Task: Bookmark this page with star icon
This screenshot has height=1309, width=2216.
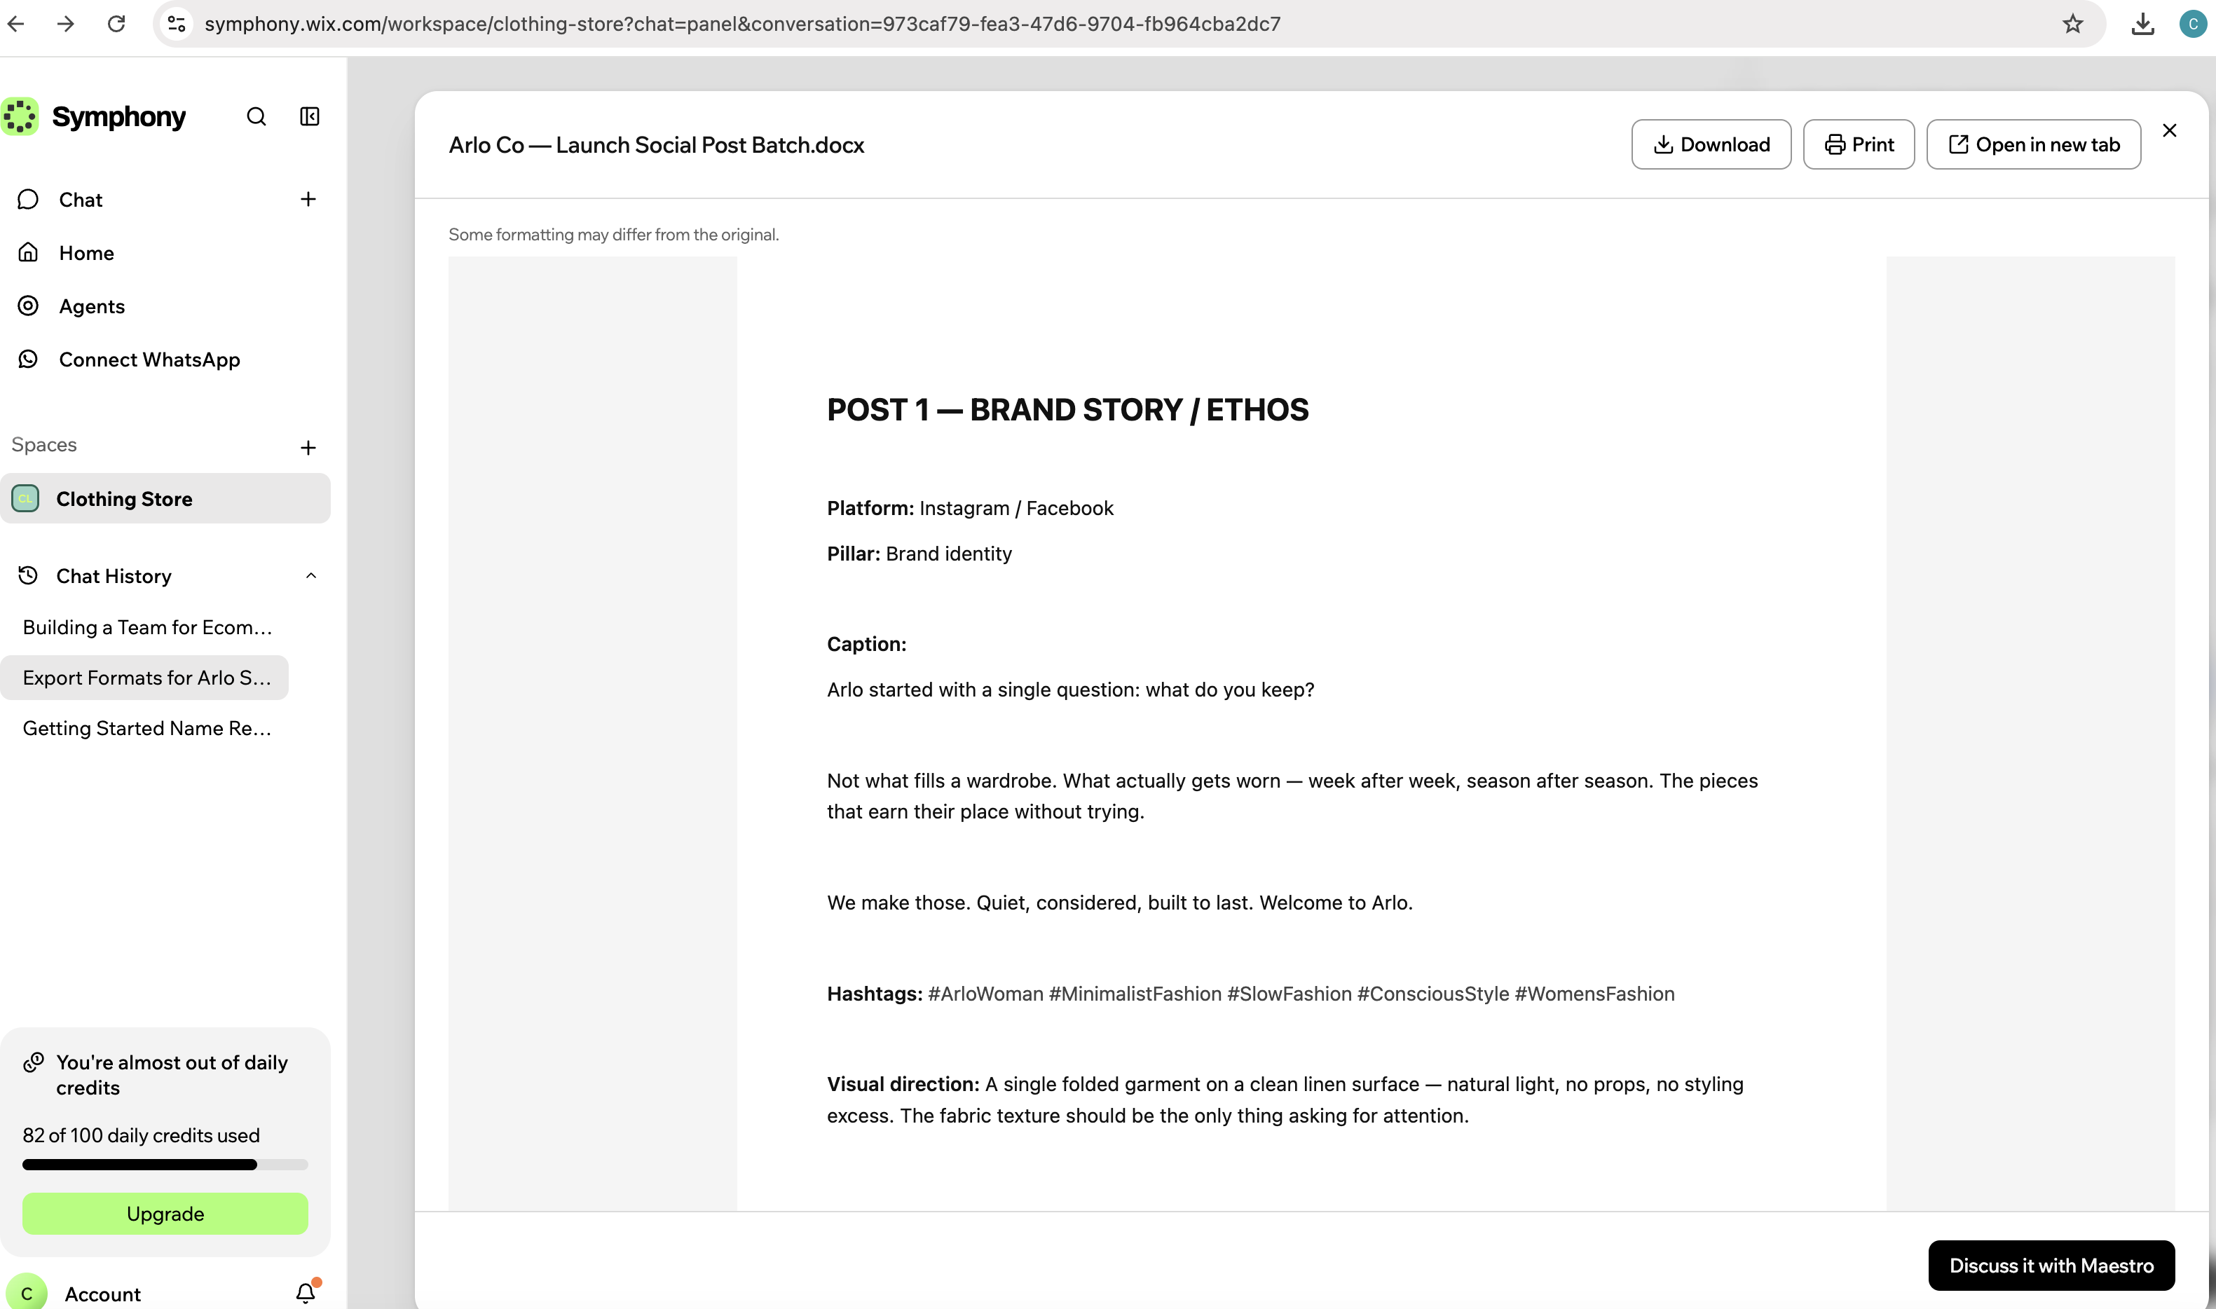Action: pos(2072,24)
